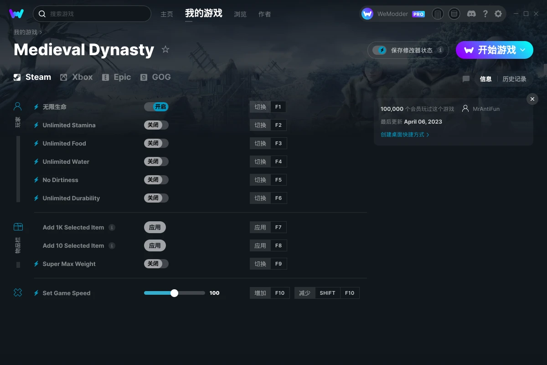Select the Epic platform tab

coord(117,77)
